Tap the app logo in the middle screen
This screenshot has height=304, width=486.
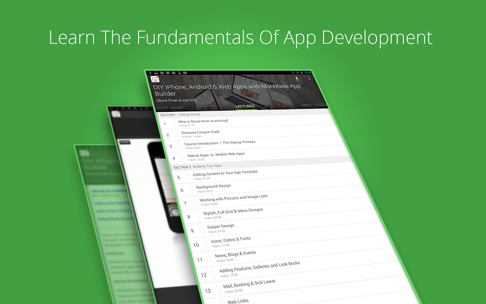(x=116, y=114)
